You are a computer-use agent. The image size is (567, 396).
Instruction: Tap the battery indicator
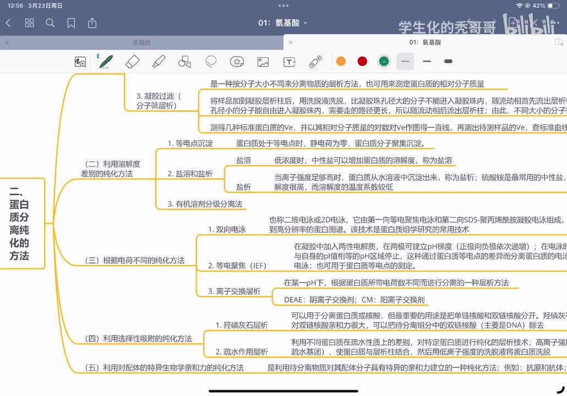click(x=553, y=5)
